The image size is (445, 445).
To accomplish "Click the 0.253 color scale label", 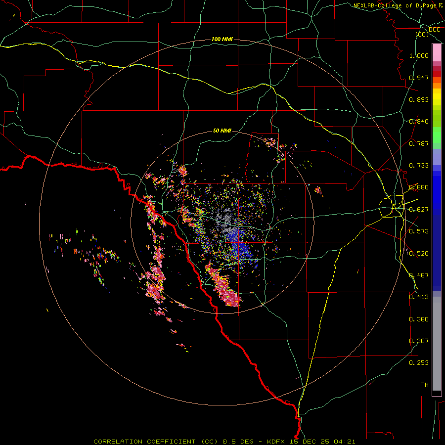I will 419,363.
